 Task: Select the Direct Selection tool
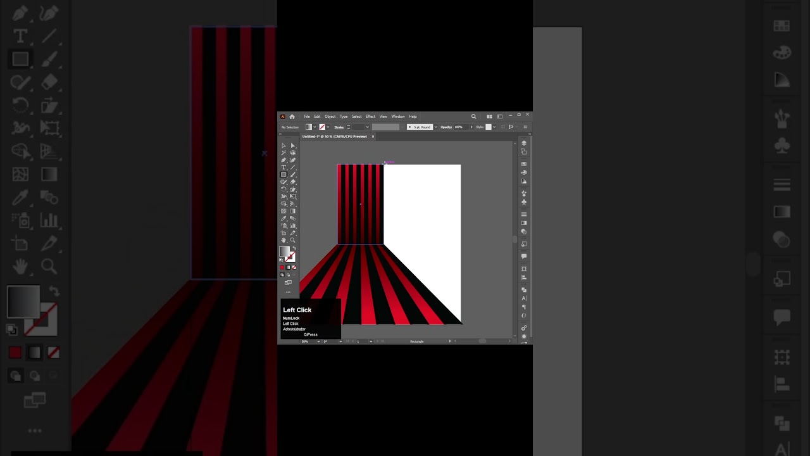[x=293, y=146]
